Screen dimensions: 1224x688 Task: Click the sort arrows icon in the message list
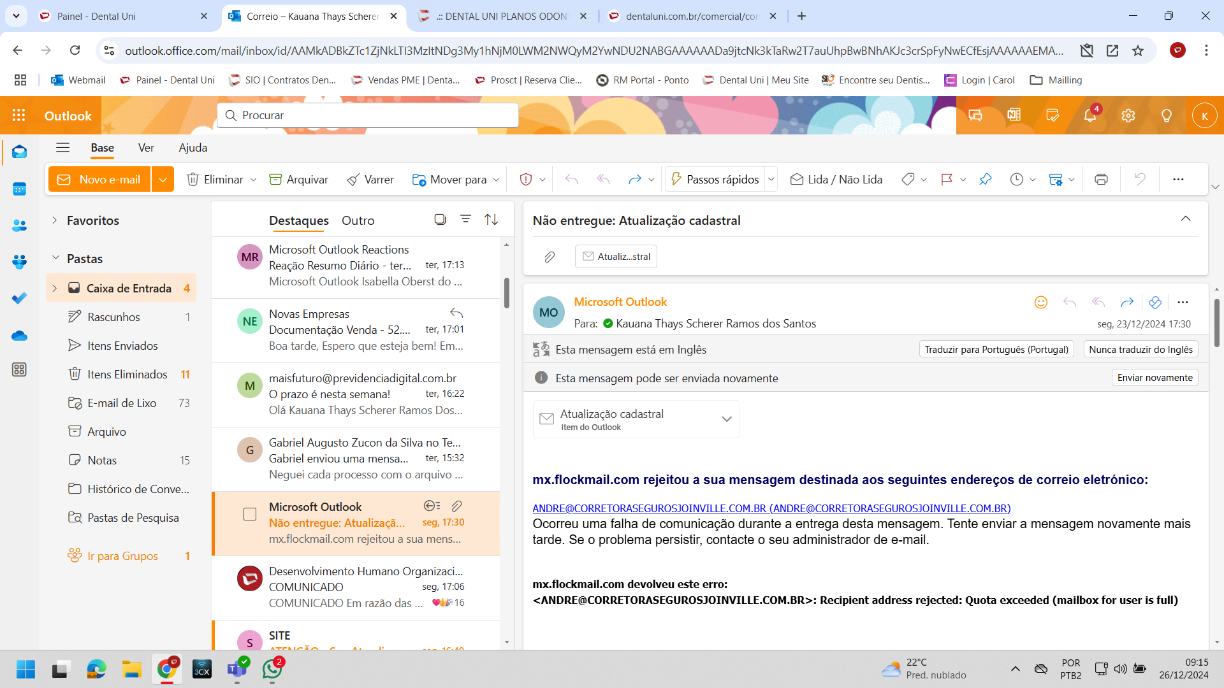pyautogui.click(x=492, y=219)
